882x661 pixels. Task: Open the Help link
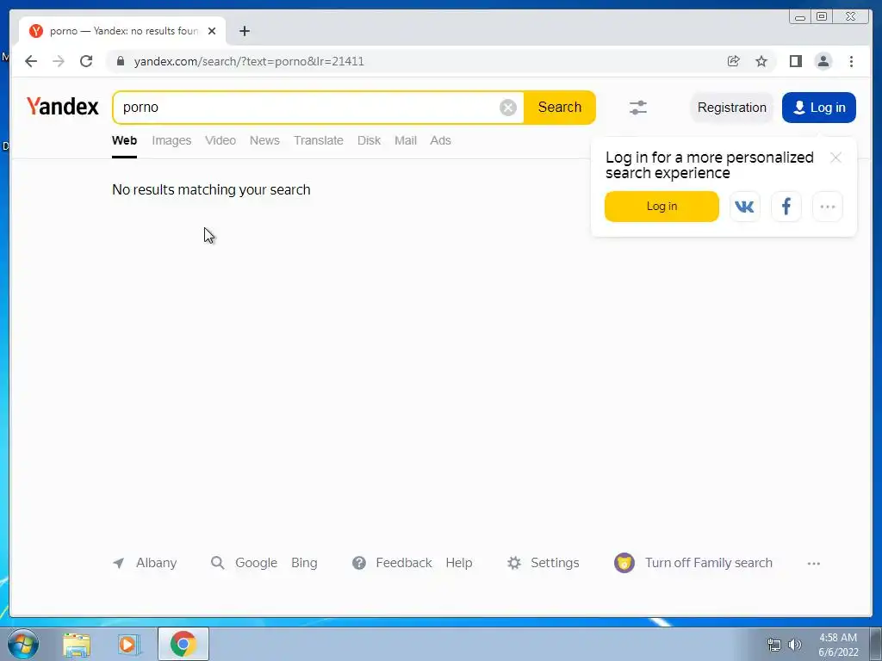[459, 563]
